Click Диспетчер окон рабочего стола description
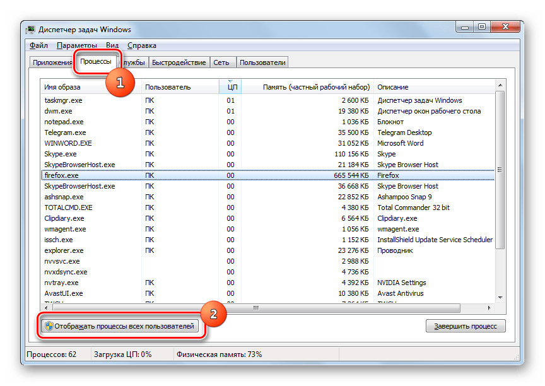The image size is (545, 386). [x=430, y=111]
